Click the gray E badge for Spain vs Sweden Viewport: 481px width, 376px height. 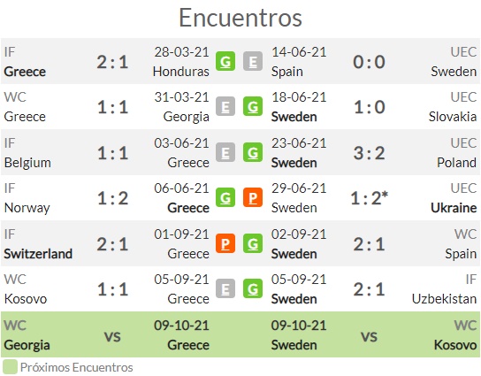(x=253, y=61)
